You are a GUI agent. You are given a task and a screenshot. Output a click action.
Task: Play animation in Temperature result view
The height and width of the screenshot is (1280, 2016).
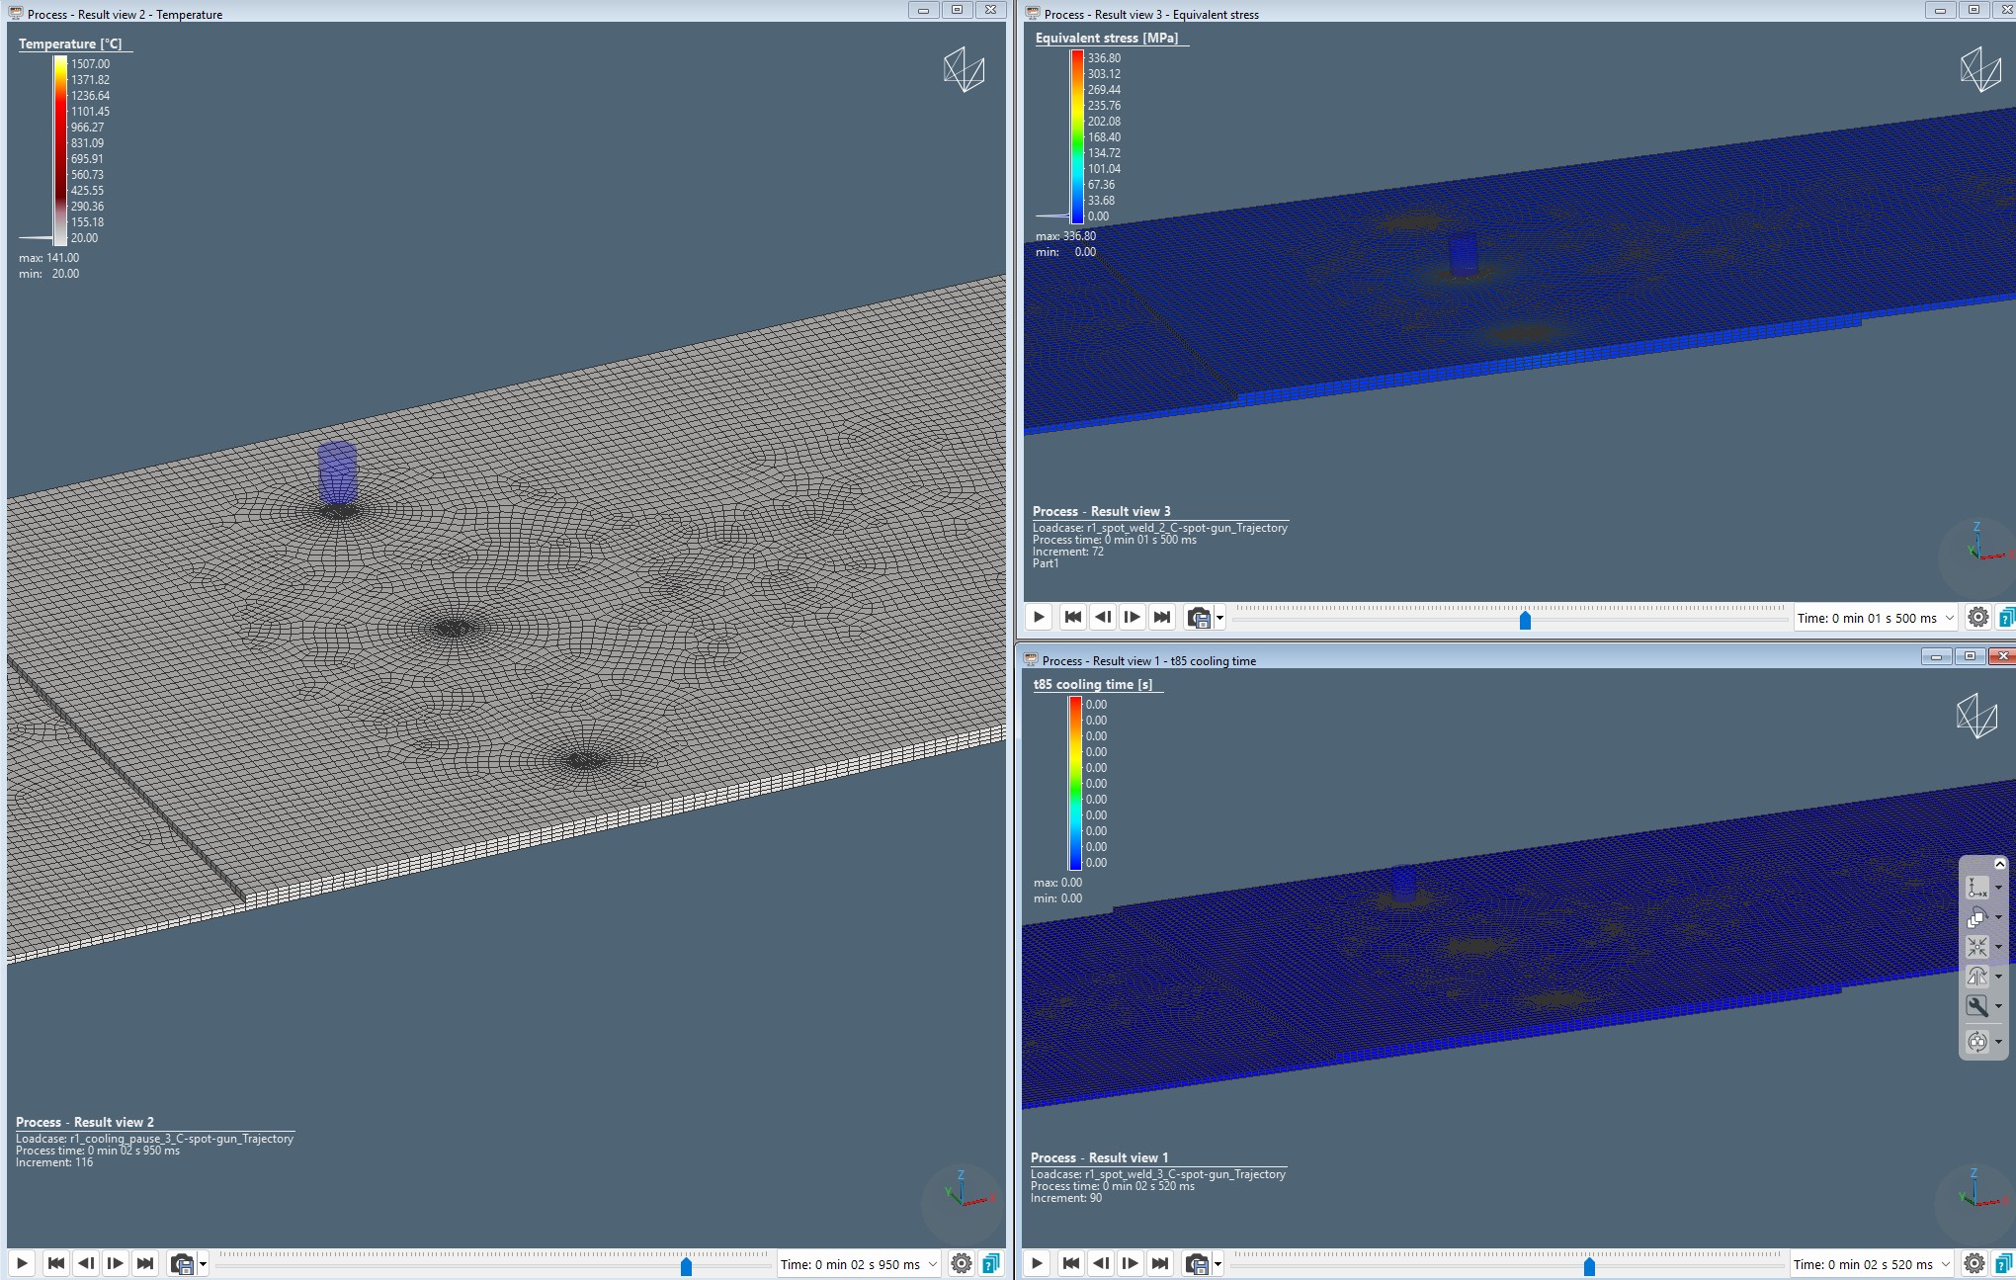click(x=22, y=1263)
